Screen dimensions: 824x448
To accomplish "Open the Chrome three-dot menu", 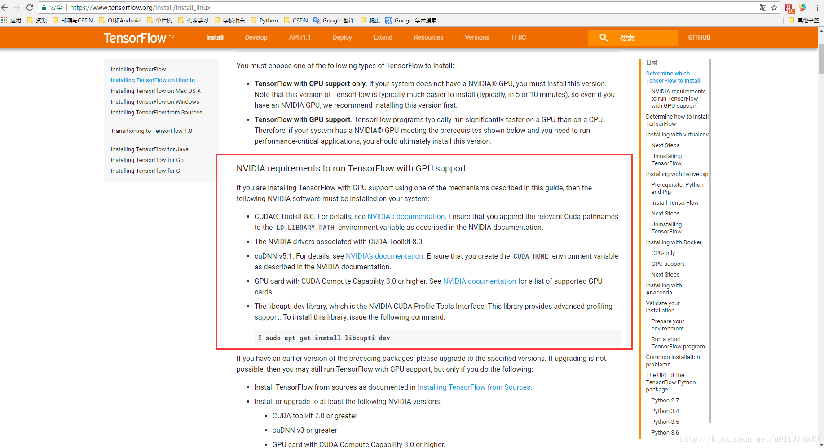I will pos(817,8).
